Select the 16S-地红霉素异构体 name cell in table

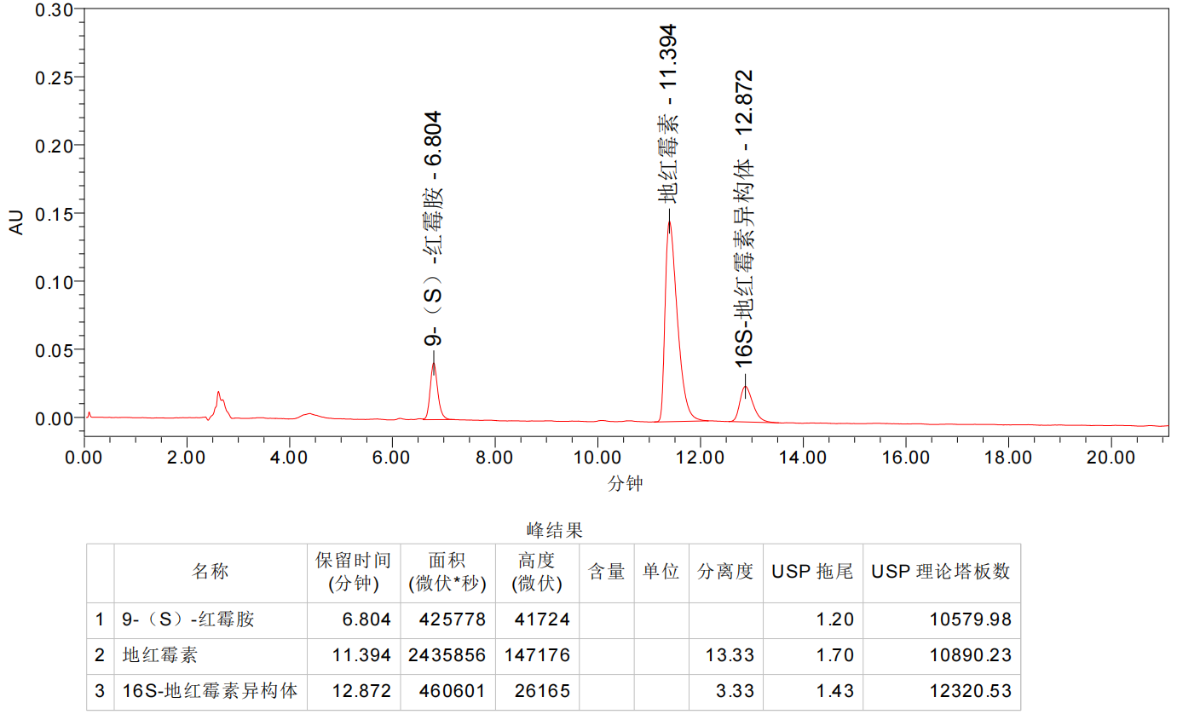point(210,691)
